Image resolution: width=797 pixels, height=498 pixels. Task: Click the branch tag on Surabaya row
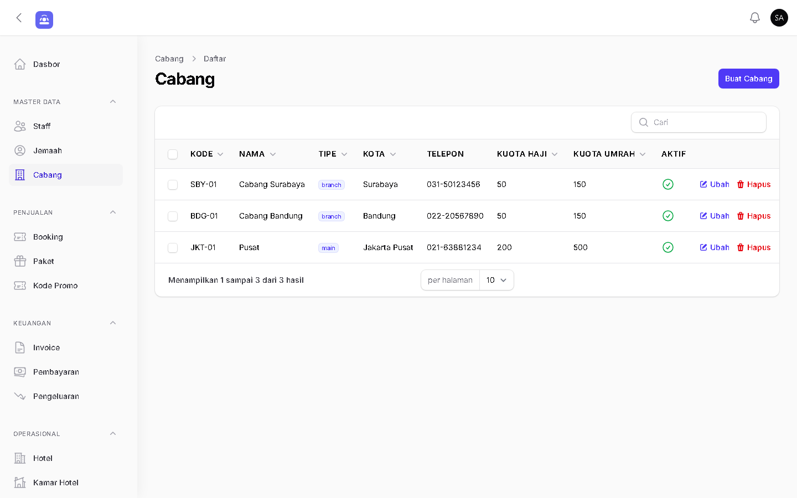coord(332,185)
